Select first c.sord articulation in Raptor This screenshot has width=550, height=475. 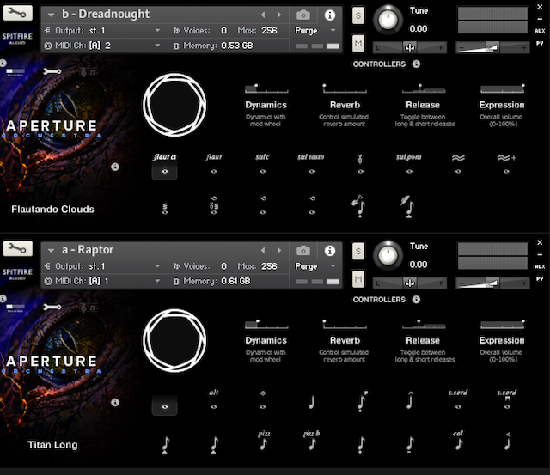coord(458,399)
